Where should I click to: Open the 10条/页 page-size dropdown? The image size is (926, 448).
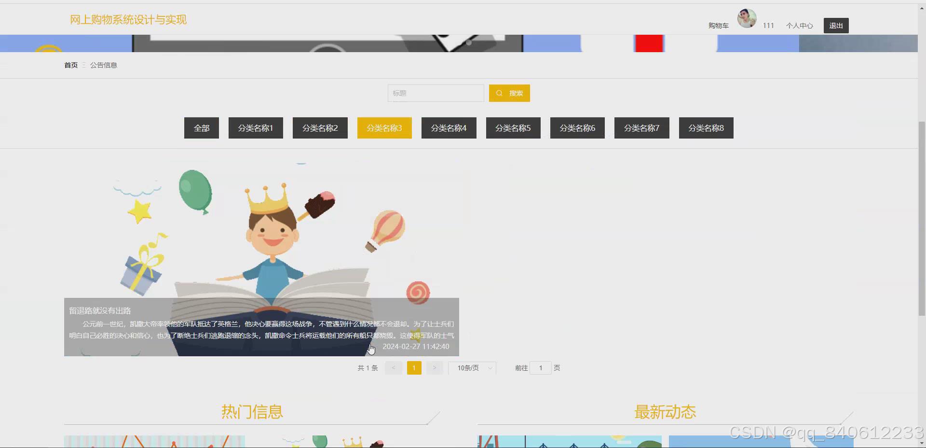coord(472,368)
